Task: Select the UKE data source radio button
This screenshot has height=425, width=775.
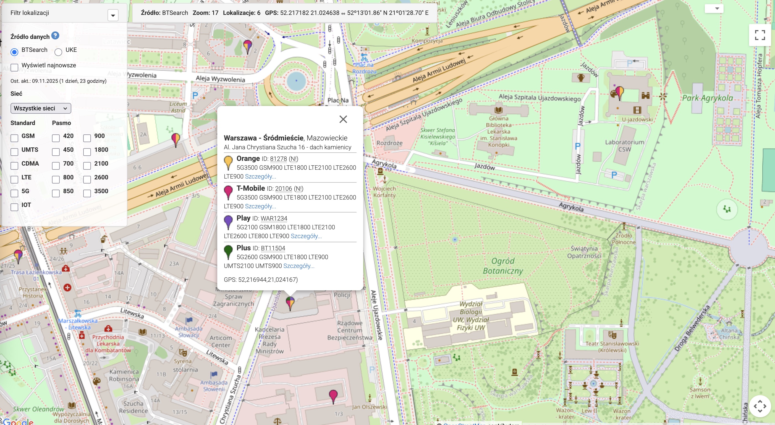Action: pyautogui.click(x=58, y=52)
